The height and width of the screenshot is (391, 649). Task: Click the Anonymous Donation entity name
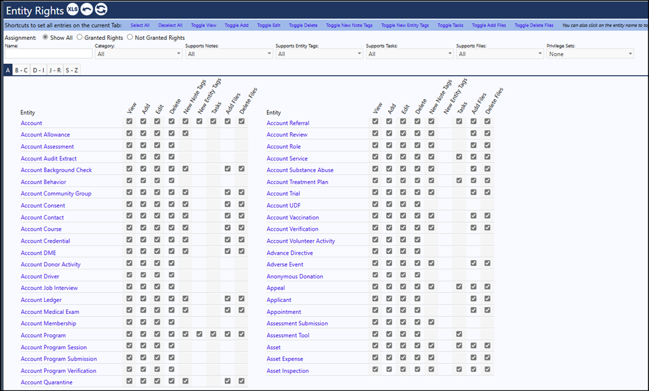pos(295,277)
